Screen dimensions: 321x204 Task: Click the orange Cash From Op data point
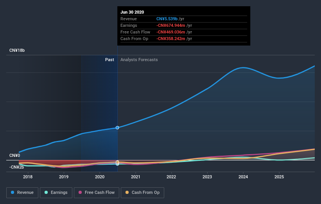pyautogui.click(x=117, y=162)
